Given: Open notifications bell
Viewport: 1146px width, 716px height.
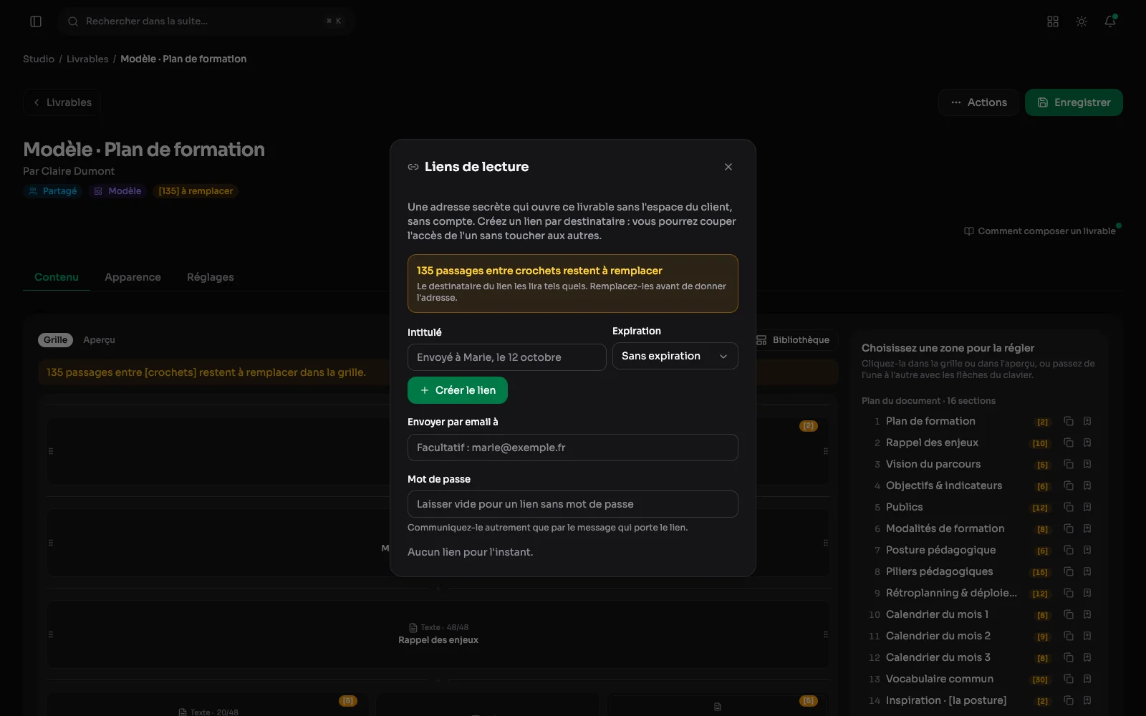Looking at the screenshot, I should [1110, 21].
